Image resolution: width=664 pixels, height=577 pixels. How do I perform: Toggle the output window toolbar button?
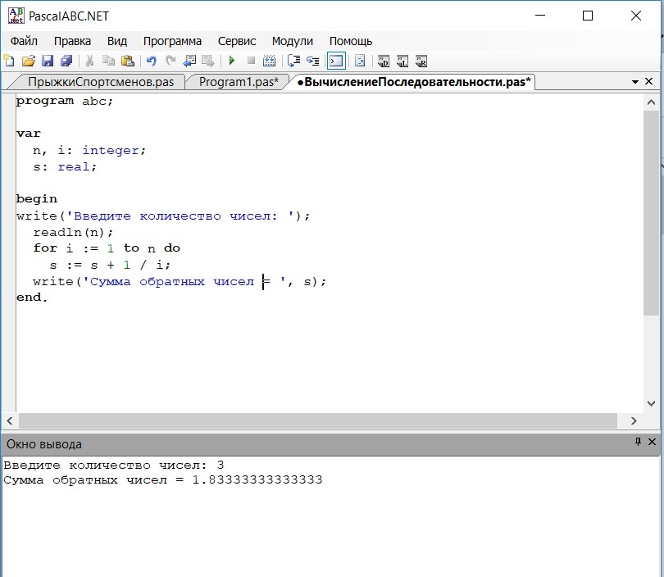(x=336, y=61)
